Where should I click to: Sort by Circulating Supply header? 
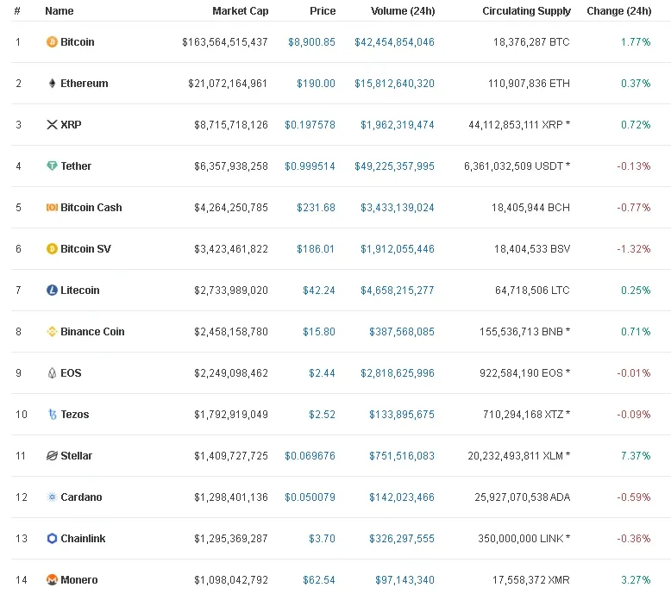(526, 11)
